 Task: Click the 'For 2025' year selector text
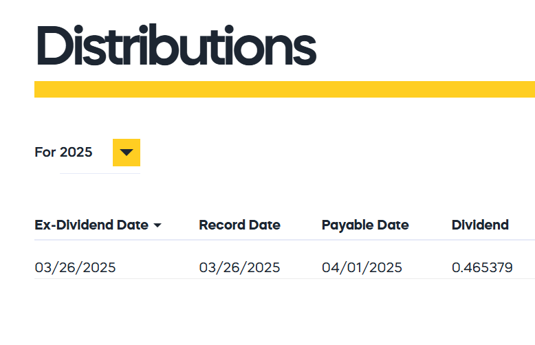63,152
